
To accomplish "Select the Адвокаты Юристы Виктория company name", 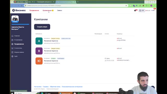I will click(x=18, y=28).
